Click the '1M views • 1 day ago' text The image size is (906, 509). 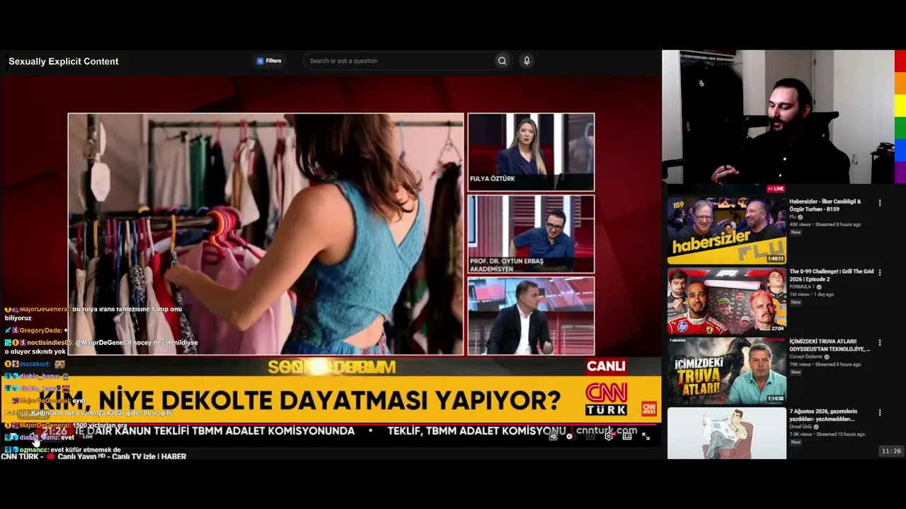point(811,294)
